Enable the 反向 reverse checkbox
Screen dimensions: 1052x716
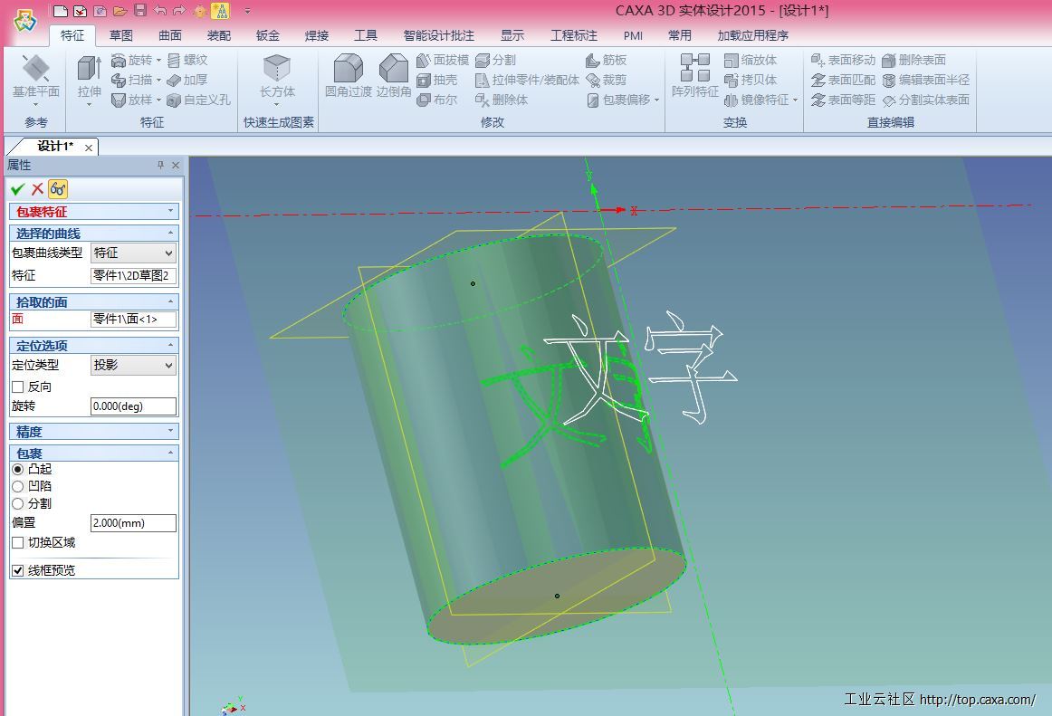click(18, 387)
